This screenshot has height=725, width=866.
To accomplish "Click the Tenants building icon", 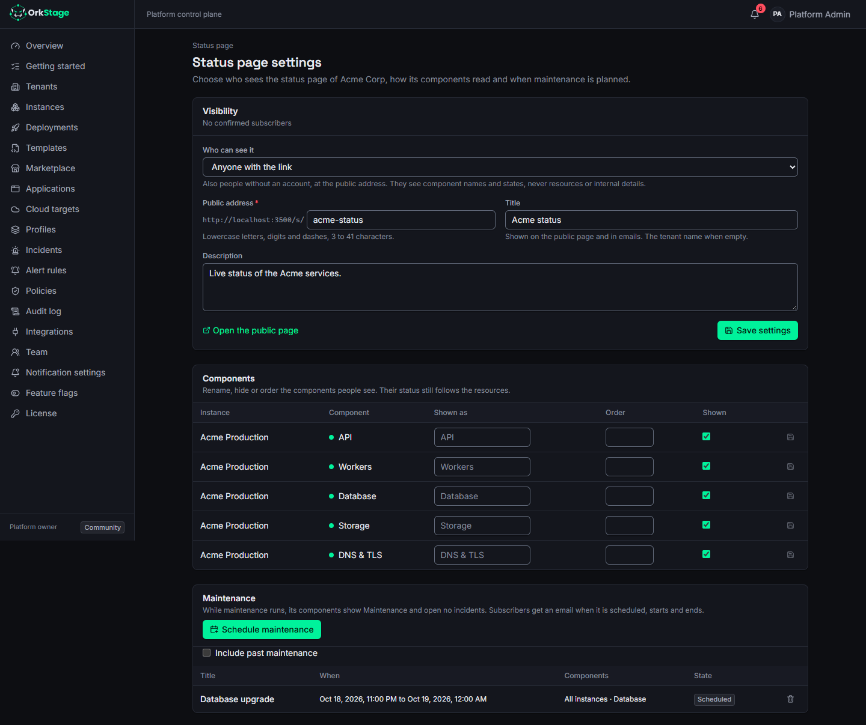I will tap(16, 87).
